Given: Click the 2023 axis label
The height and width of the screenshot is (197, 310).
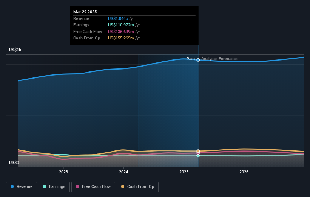Looking at the screenshot, I should click(63, 172).
